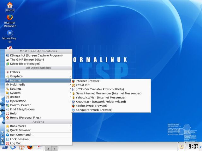Expand the Multimedia submenu arrow
Viewport: 202px width, 151px height.
point(70,85)
